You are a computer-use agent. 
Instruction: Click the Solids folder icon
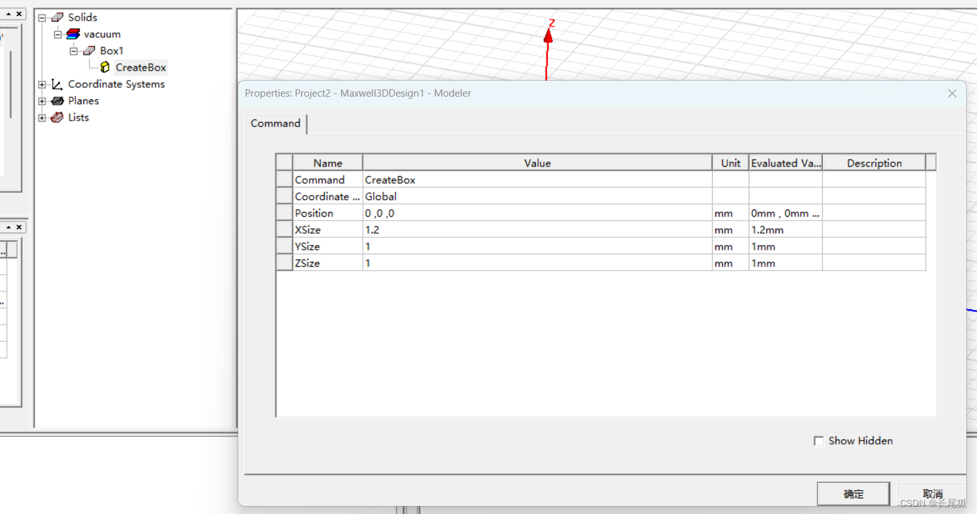click(x=57, y=17)
